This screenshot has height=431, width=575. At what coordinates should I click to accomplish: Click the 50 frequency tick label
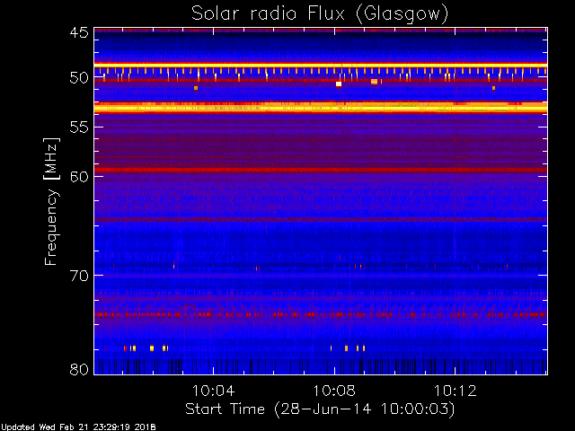tap(79, 78)
